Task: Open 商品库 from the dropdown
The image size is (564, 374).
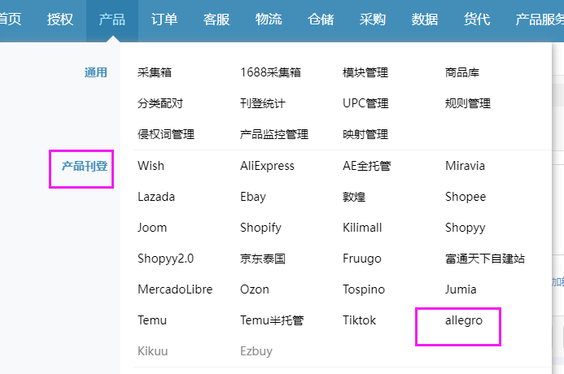Action: [462, 72]
